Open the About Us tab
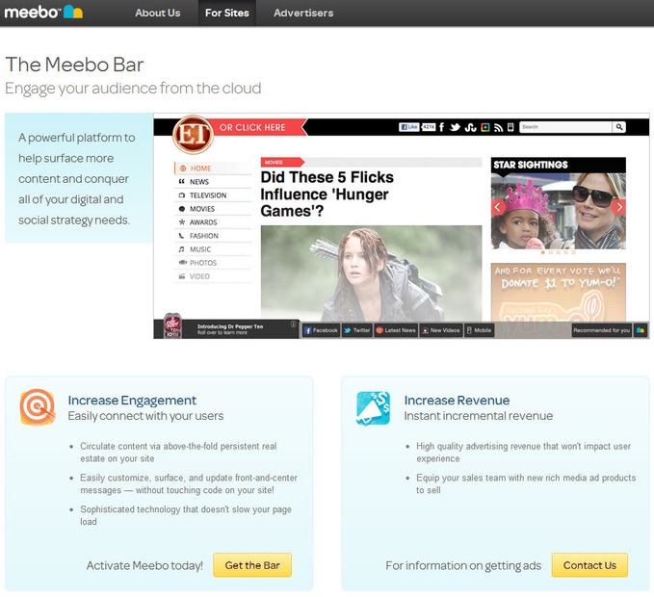The height and width of the screenshot is (597, 654). point(158,13)
